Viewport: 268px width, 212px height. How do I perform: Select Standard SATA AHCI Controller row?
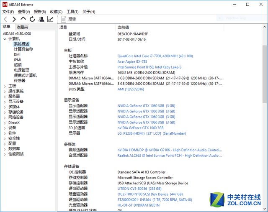[142, 172]
